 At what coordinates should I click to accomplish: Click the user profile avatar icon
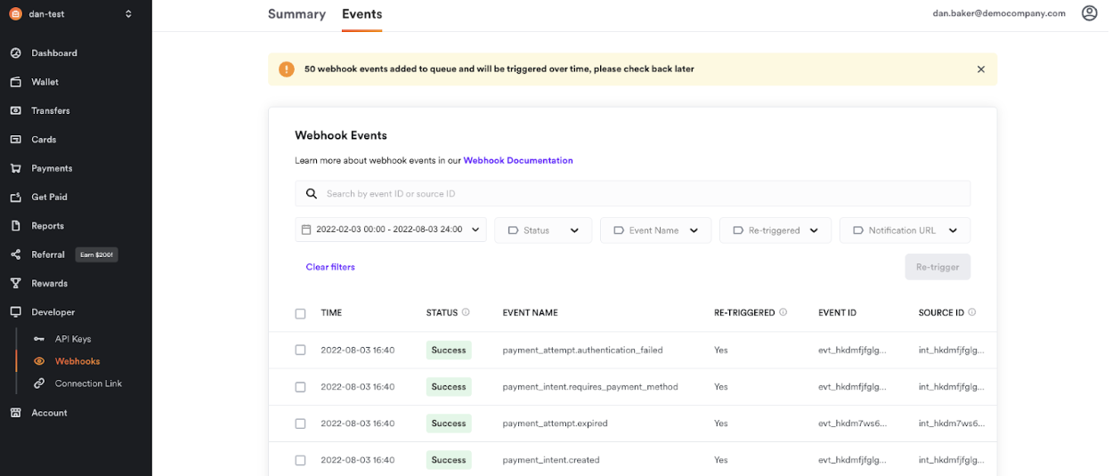point(1089,13)
